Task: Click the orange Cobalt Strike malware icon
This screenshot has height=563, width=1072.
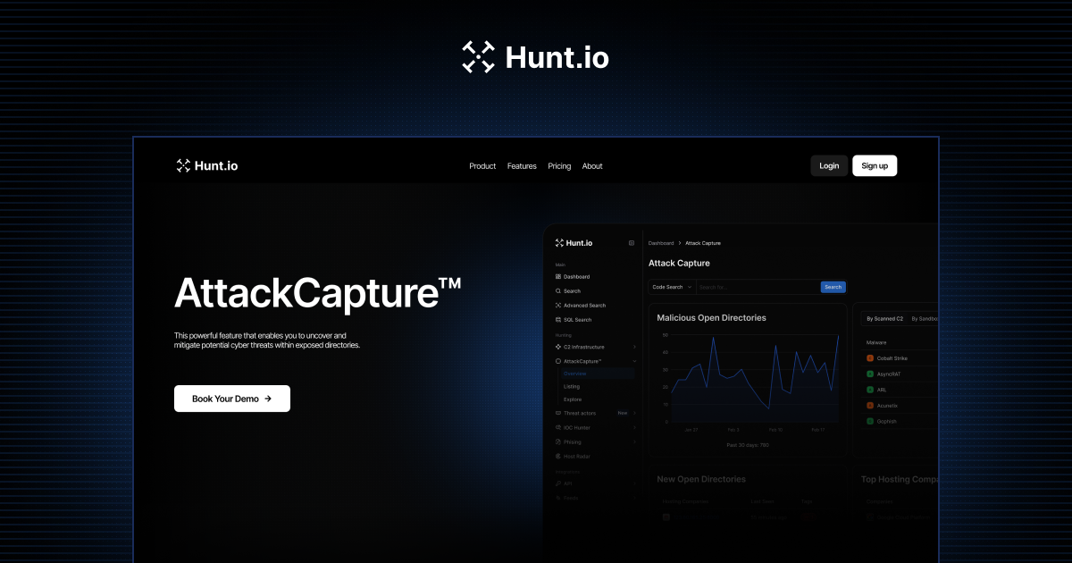Action: tap(870, 358)
